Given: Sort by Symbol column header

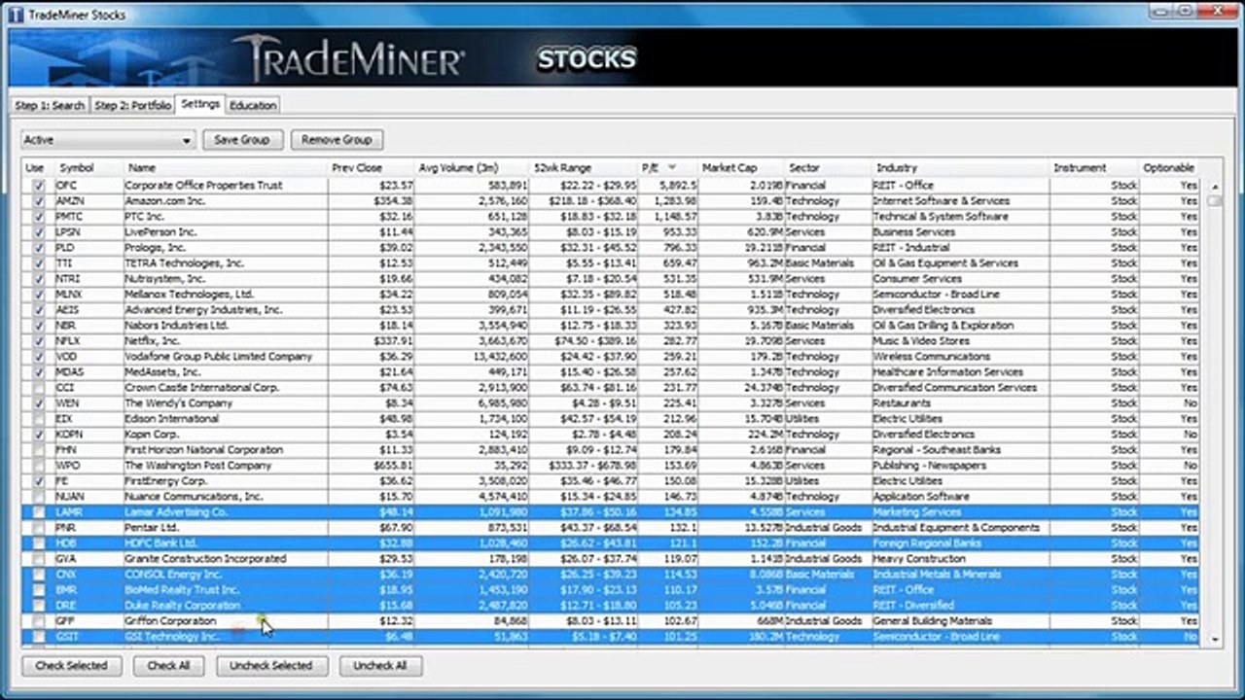Looking at the screenshot, I should point(88,168).
